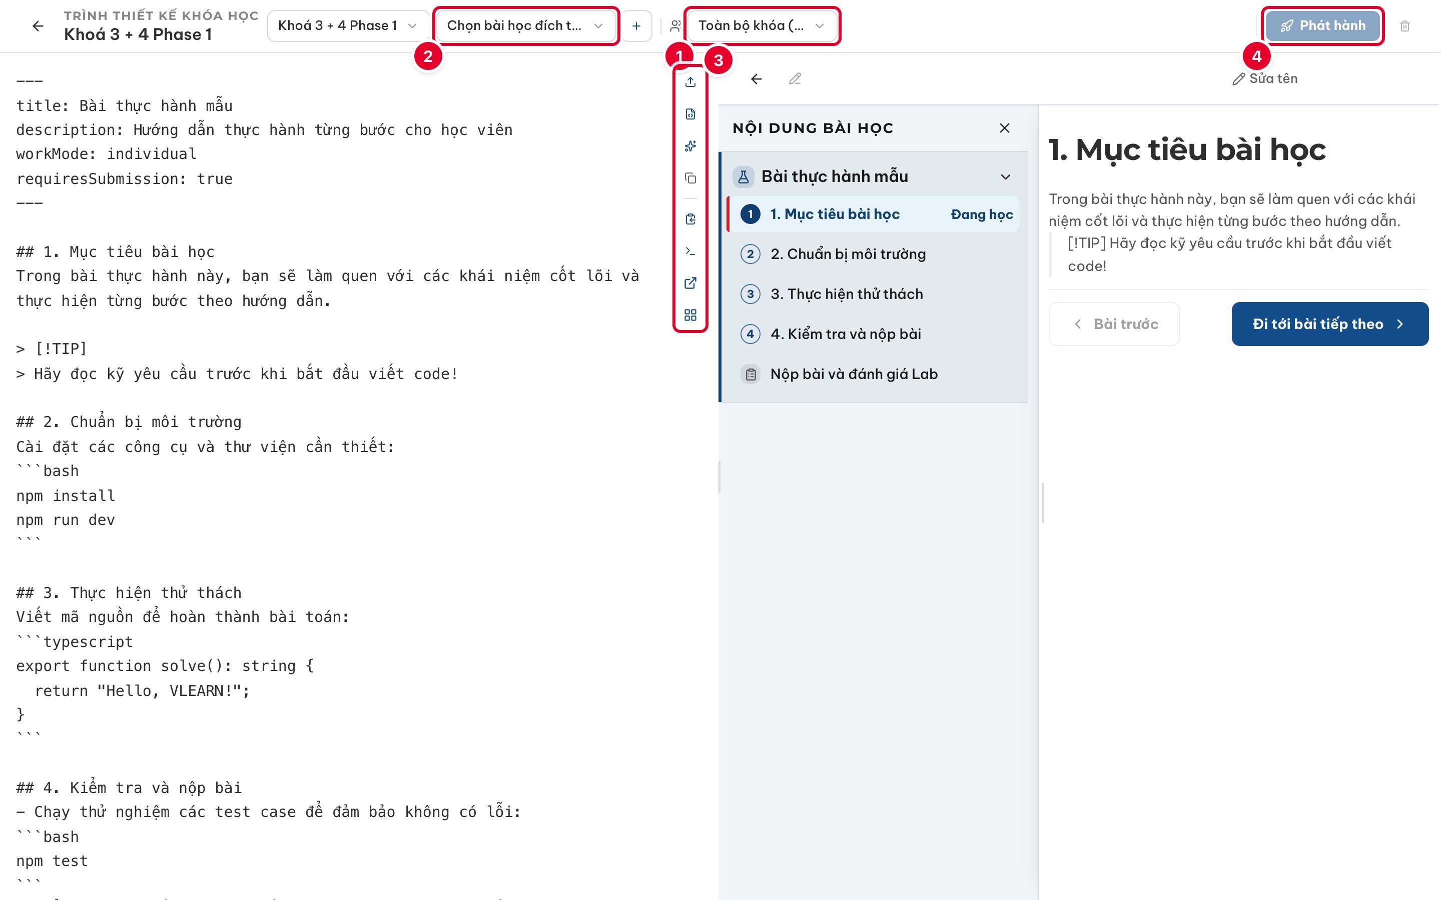Select step 2. Chuẩn bị môi trường

pyautogui.click(x=874, y=254)
